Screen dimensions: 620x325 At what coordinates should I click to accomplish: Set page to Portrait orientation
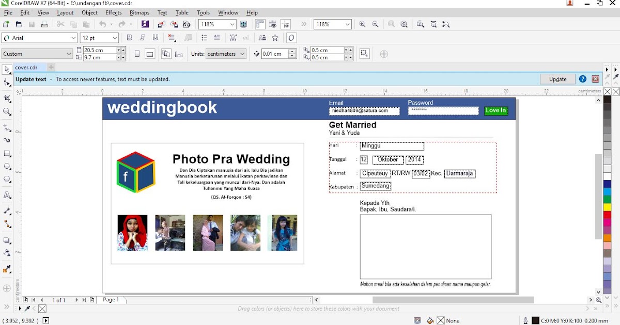point(137,54)
